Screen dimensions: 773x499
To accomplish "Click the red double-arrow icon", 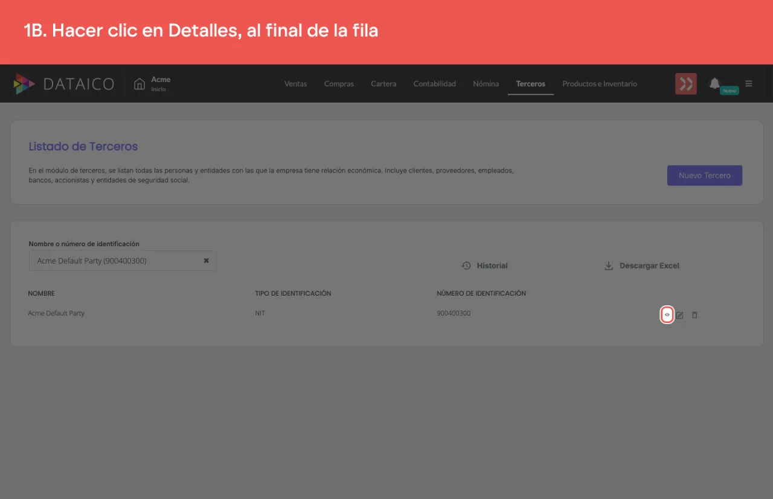I will [x=686, y=83].
